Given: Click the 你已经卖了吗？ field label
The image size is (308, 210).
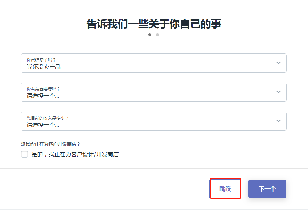Looking at the screenshot, I should 41,60.
